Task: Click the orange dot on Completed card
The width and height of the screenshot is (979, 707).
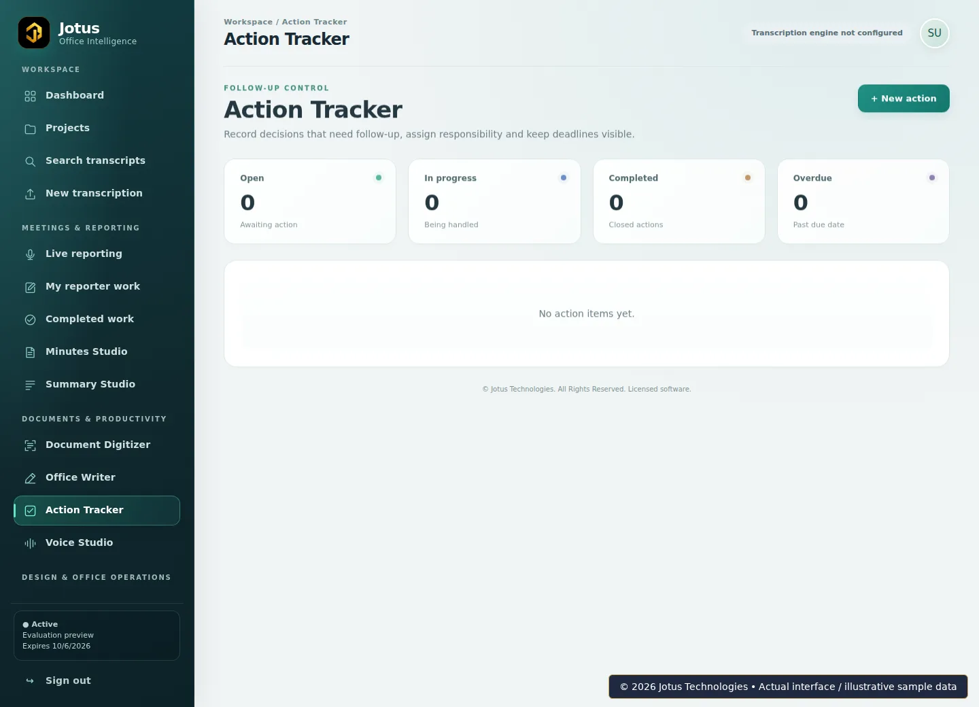Action: [x=748, y=178]
